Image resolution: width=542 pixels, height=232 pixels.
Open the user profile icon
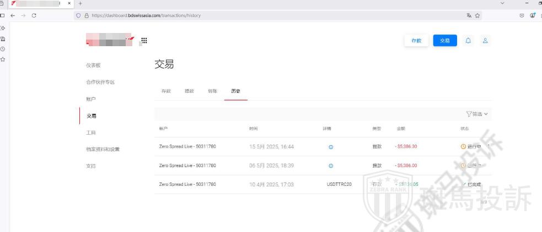pos(485,41)
